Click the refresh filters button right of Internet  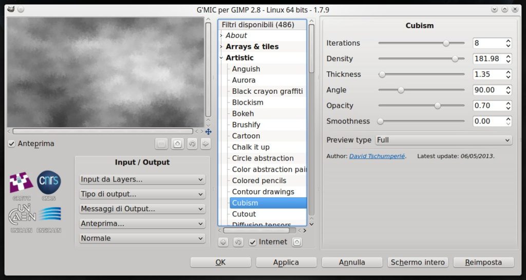tap(296, 242)
